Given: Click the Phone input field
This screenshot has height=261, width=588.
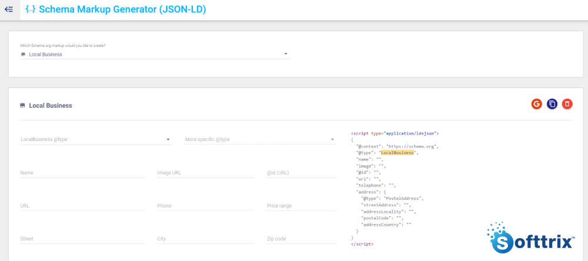Looking at the screenshot, I should [205, 206].
